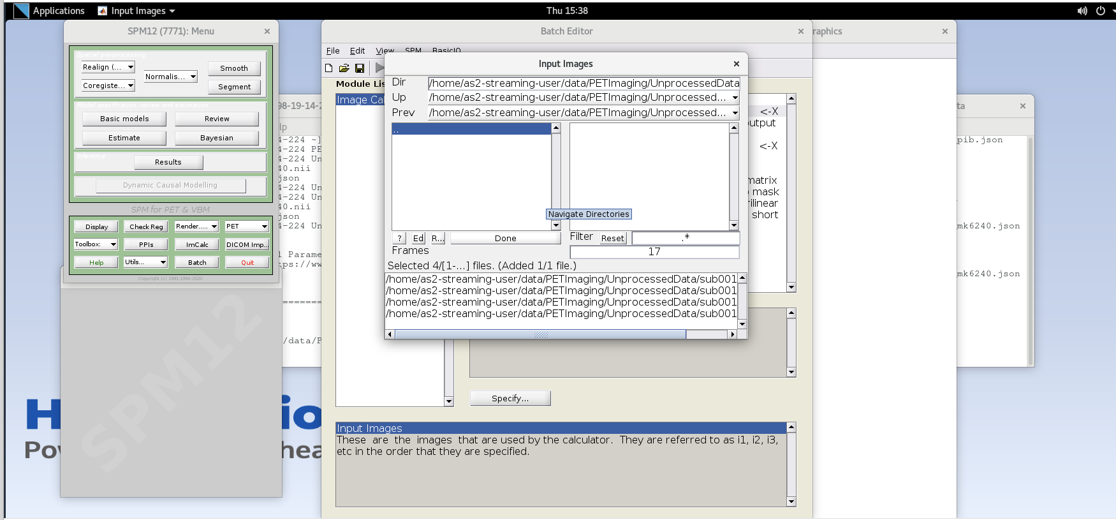Open the BasicIO menu

point(446,51)
